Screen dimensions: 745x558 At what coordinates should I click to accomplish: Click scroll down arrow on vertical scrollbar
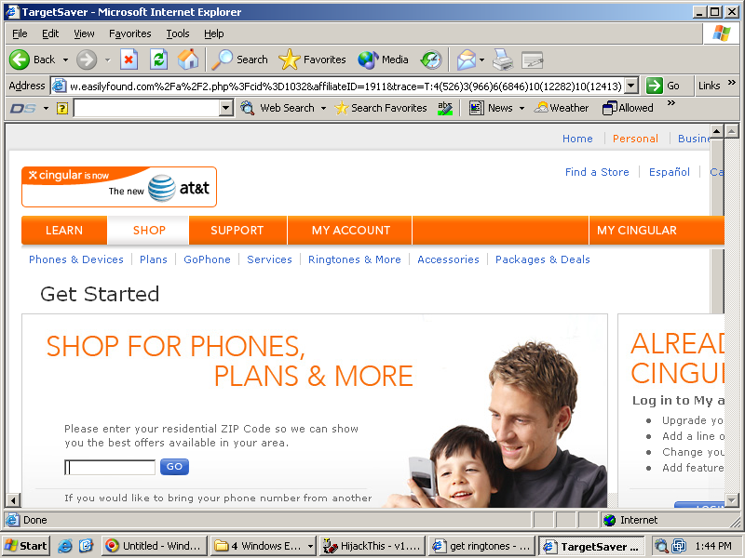(732, 499)
